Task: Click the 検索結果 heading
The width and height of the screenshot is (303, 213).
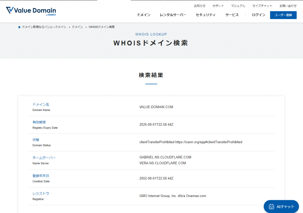Action: pyautogui.click(x=151, y=75)
